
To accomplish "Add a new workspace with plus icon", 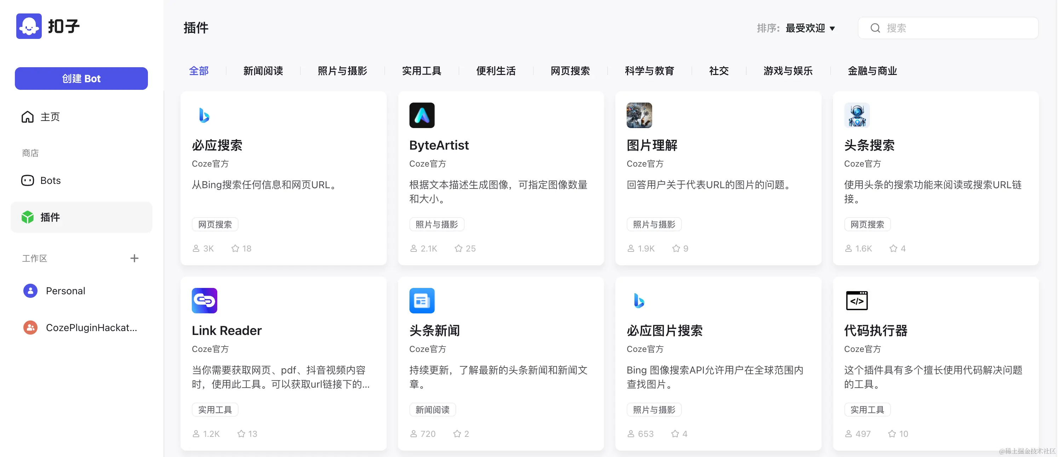I will pos(134,258).
